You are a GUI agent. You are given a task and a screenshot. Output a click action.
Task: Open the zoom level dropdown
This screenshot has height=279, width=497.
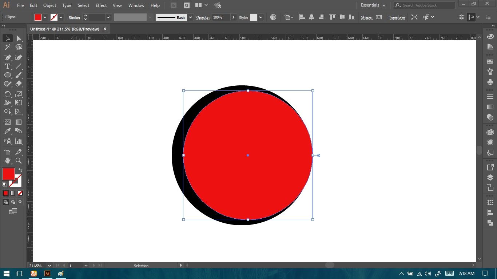pyautogui.click(x=49, y=266)
